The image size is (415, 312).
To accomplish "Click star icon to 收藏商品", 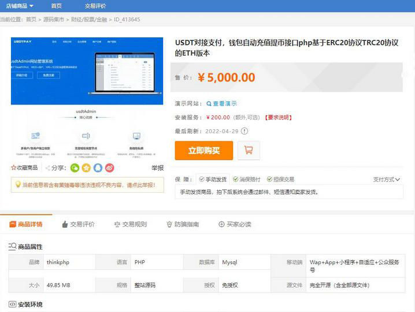I will [x=13, y=167].
